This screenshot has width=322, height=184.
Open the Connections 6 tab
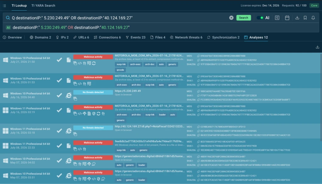click(108, 37)
